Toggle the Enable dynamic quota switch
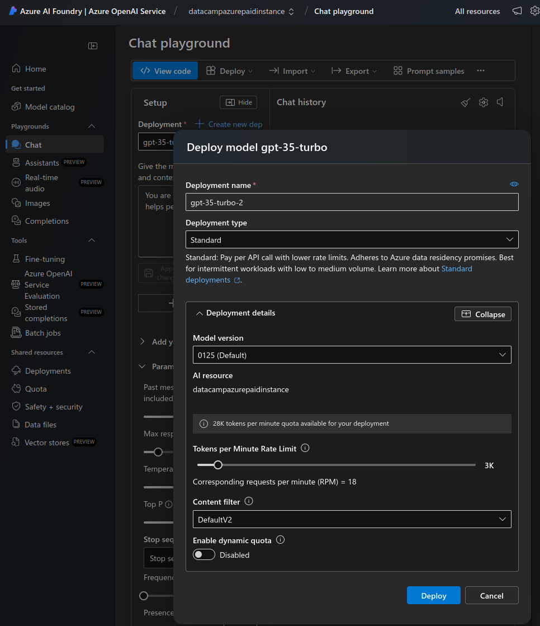Image resolution: width=540 pixels, height=626 pixels. 204,554
